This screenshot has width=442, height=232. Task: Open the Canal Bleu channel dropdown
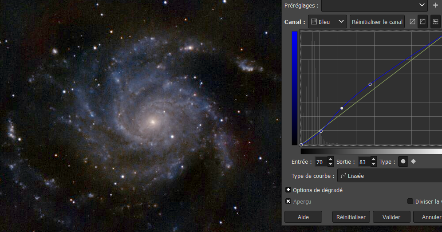pos(327,22)
